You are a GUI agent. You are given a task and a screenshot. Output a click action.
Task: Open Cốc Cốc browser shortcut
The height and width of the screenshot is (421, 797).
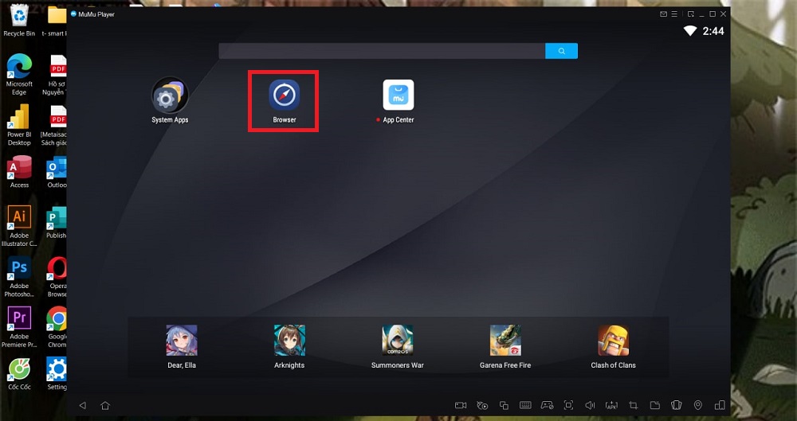coord(19,374)
